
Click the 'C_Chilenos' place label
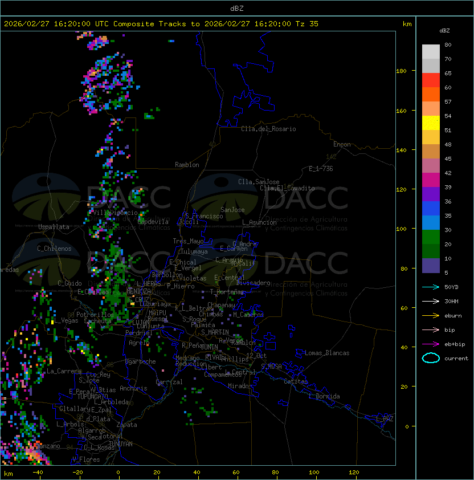click(54, 249)
